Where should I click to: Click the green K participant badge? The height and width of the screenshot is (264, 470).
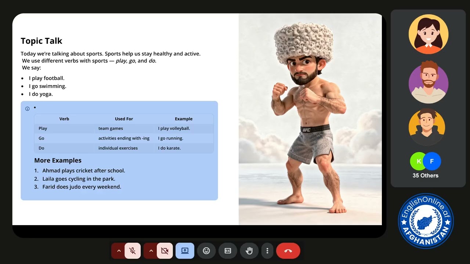[418, 161]
